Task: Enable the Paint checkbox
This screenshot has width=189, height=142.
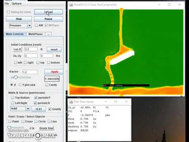Action: coord(10,121)
